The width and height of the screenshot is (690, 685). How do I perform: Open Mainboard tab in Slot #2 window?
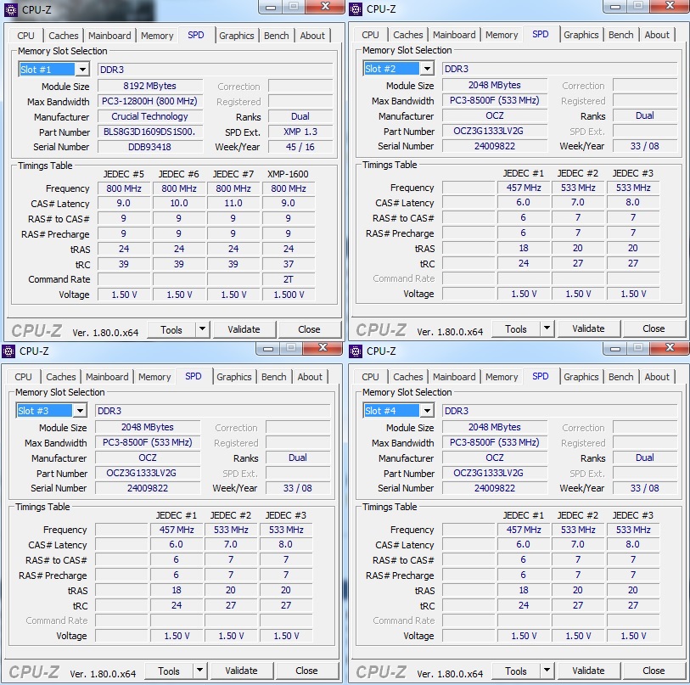pos(454,35)
